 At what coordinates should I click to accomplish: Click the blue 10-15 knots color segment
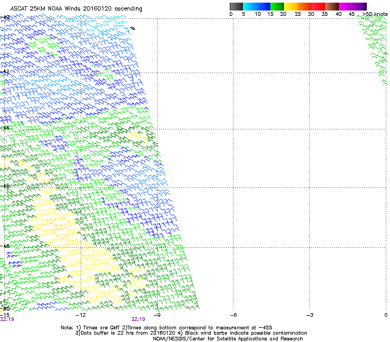264,6
